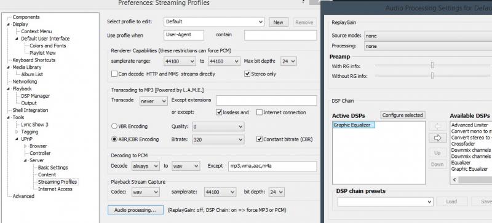The image size is (492, 223).
Task: Select VBR Encoding radio button
Action: click(x=114, y=127)
